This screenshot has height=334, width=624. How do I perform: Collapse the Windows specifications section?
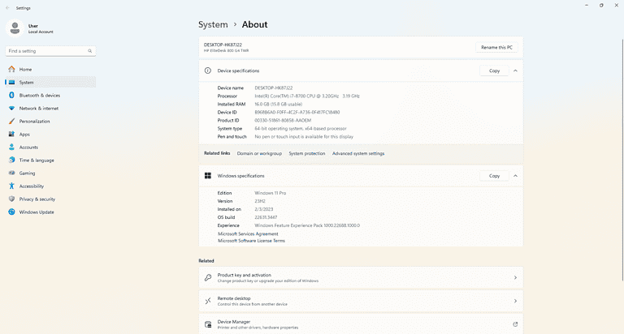[515, 176]
